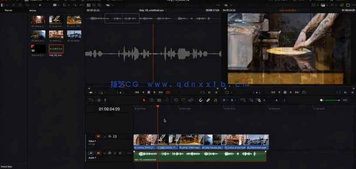The height and width of the screenshot is (169, 356).
Task: Toggle timeline Snapping magnet icon
Action: 201,100
